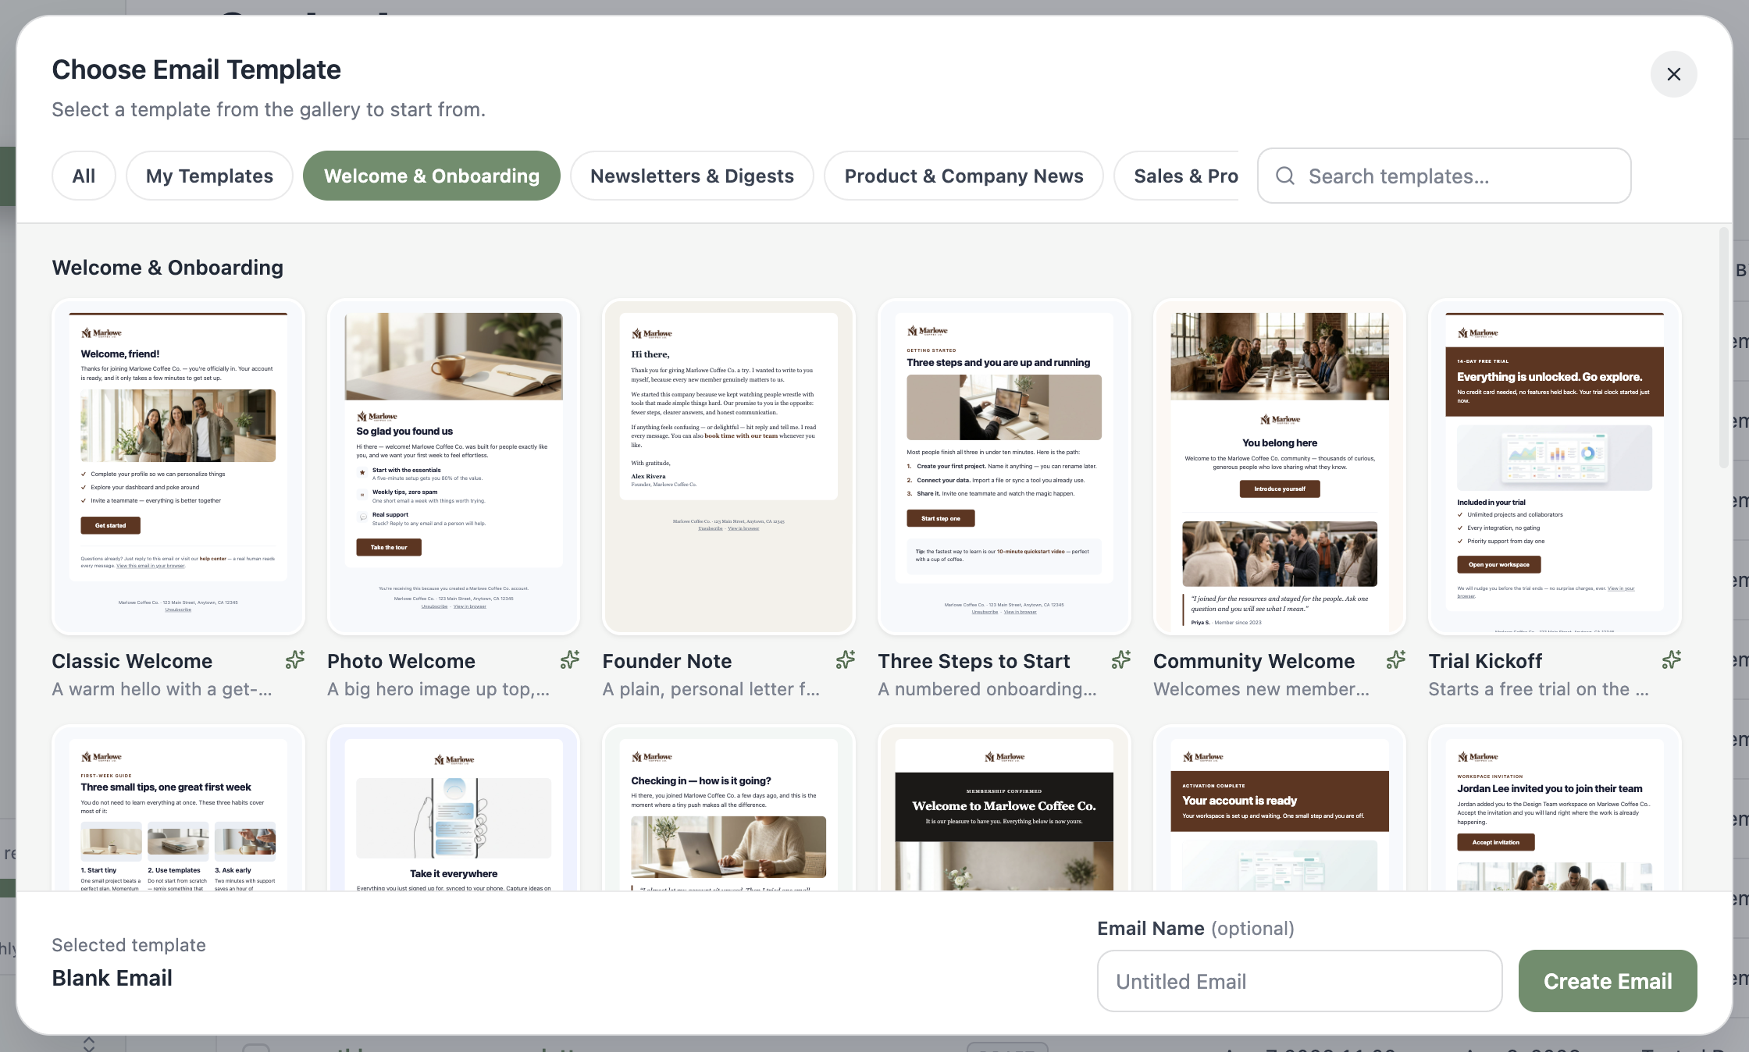Click the 'A numbered onboarding' description
Screen dimensions: 1749x1052
987,689
